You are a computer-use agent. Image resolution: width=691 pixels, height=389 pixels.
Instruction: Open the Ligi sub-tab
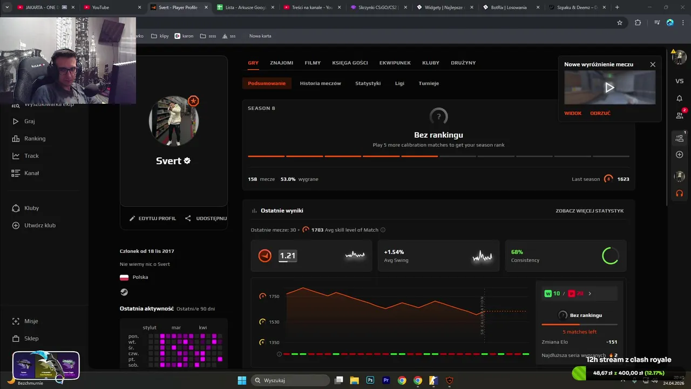(x=399, y=83)
